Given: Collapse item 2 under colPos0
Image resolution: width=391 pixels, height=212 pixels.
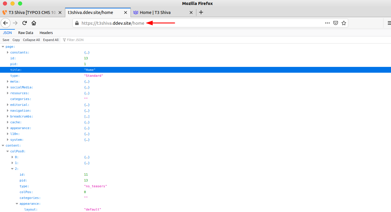Looking at the screenshot, I should point(13,169).
